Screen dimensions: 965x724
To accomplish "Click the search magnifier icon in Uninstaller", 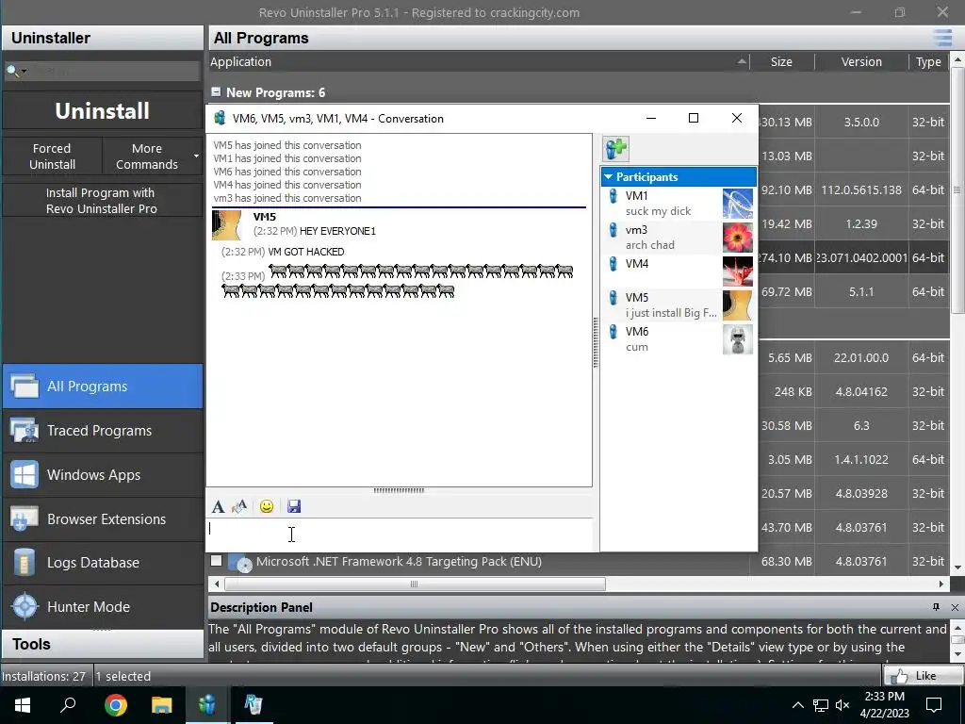I will click(x=11, y=71).
